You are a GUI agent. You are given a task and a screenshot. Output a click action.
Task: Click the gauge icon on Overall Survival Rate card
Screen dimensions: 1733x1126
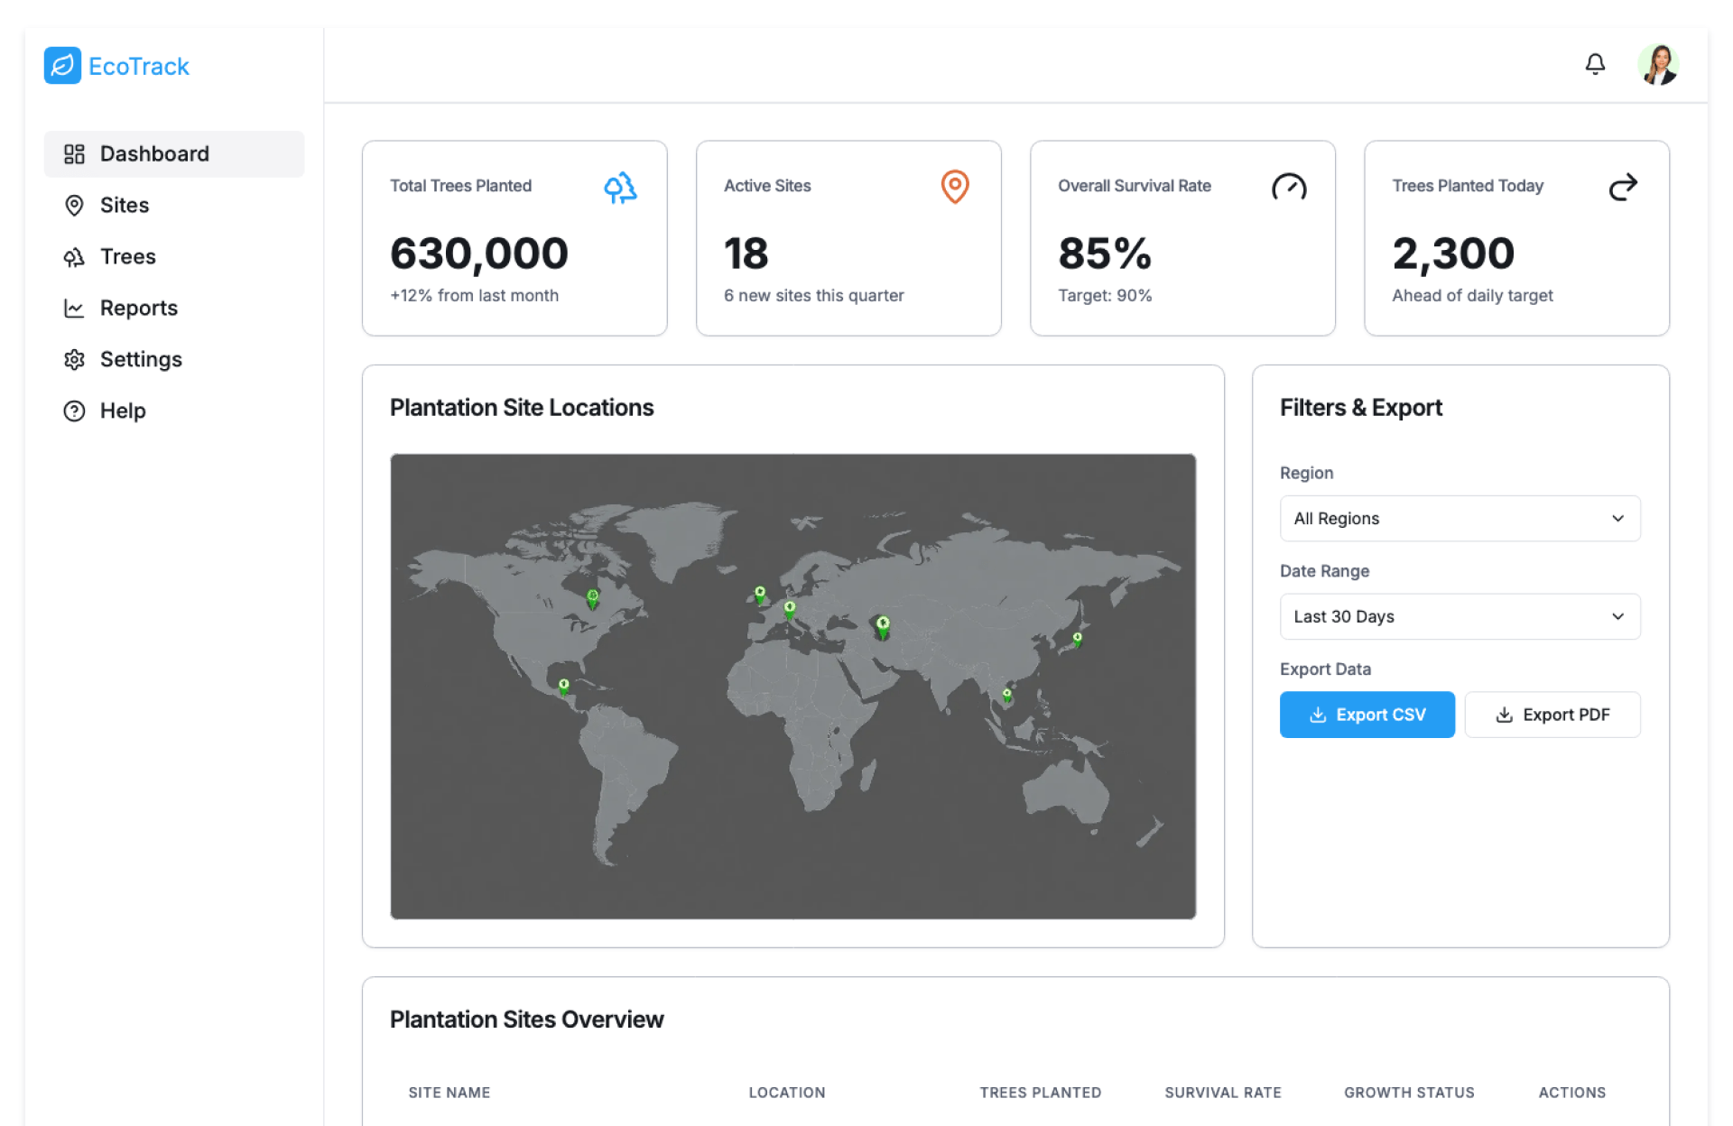click(x=1288, y=187)
